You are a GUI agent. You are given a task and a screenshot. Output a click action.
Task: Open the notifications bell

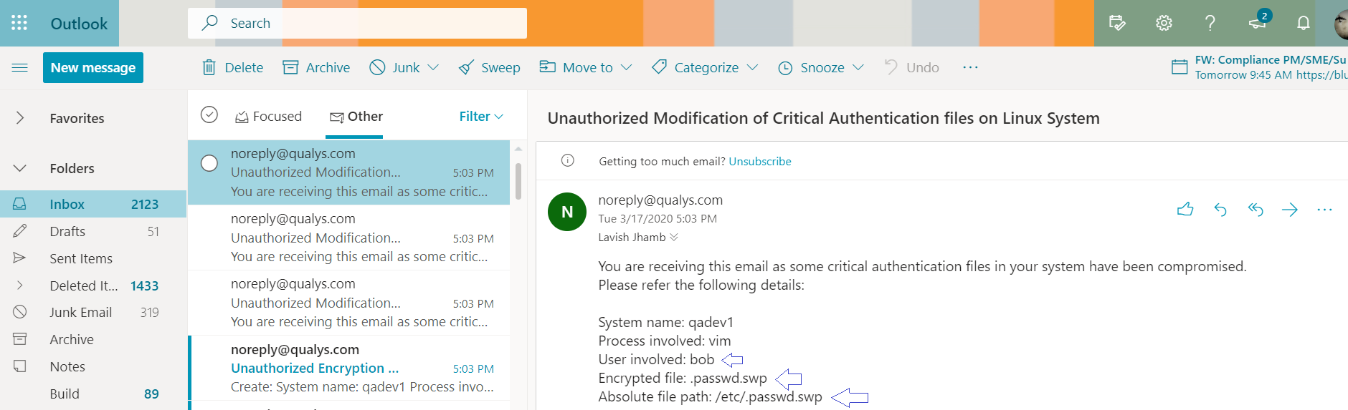pyautogui.click(x=1304, y=23)
